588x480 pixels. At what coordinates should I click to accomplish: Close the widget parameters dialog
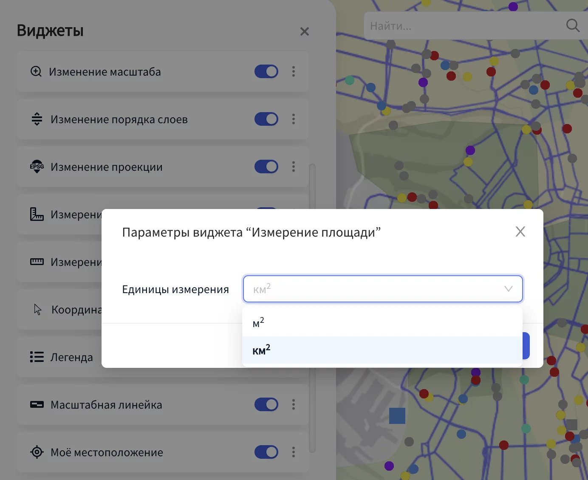[520, 232]
